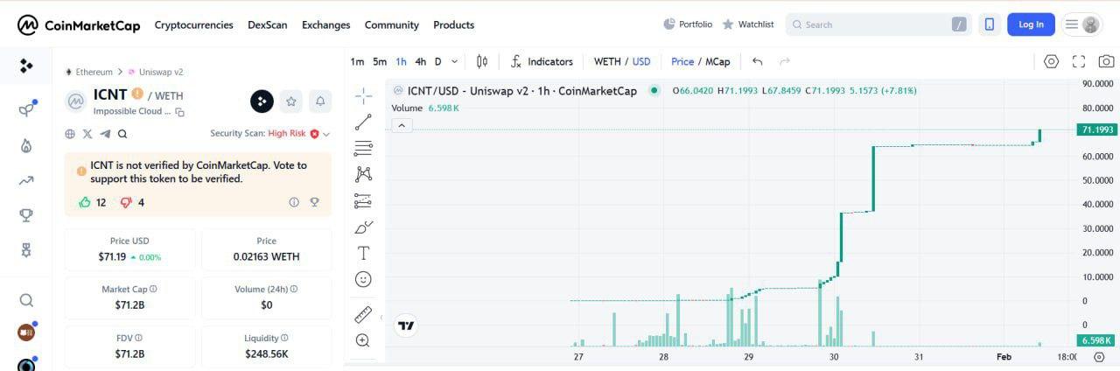Open the DexScan logo in sidebar
1120x371 pixels.
tap(26, 66)
